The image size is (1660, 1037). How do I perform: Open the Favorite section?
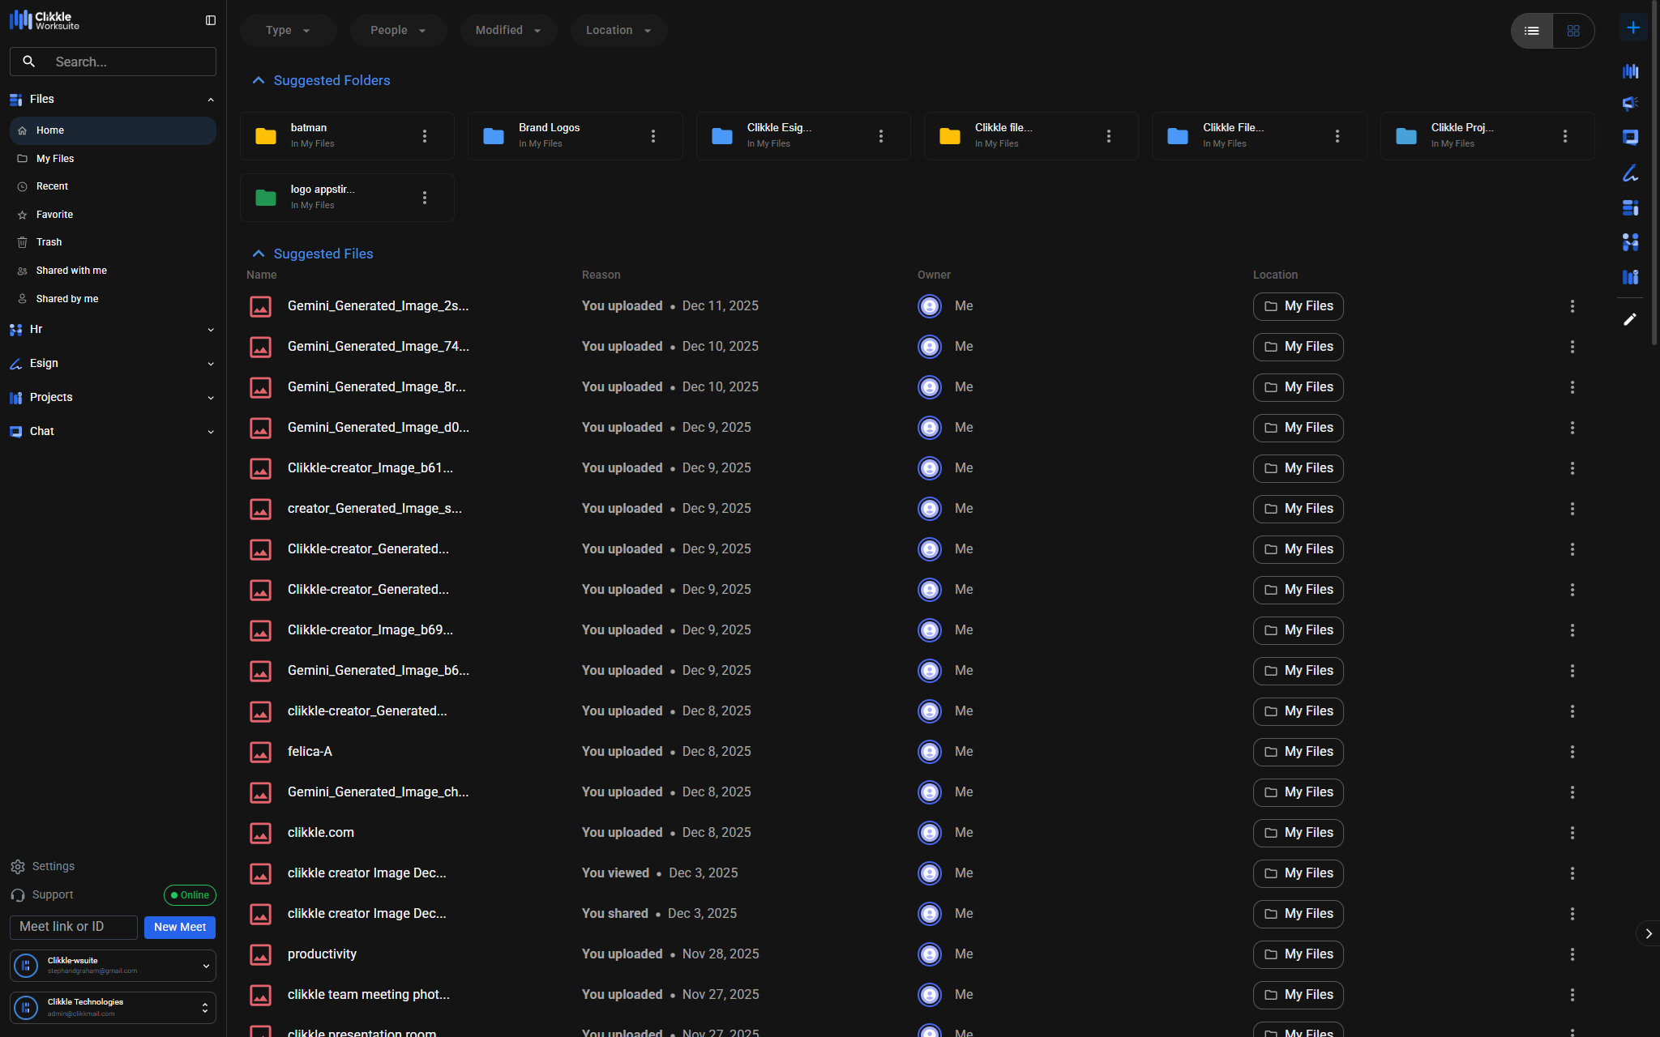54,215
